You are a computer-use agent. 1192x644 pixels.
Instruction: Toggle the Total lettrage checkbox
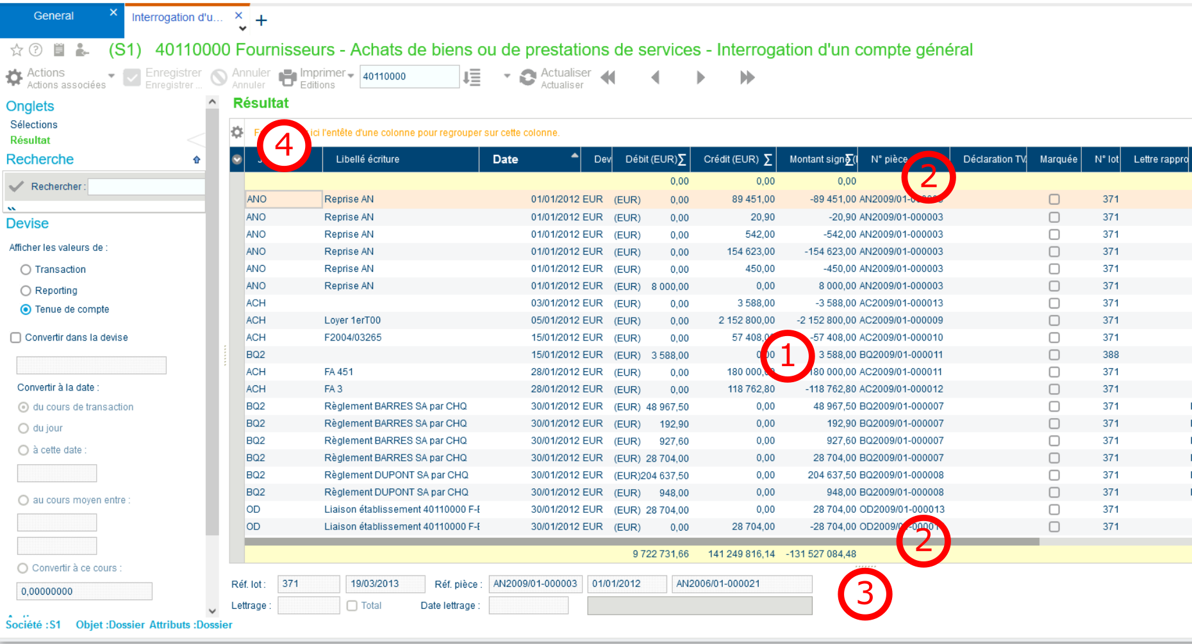[x=352, y=606]
